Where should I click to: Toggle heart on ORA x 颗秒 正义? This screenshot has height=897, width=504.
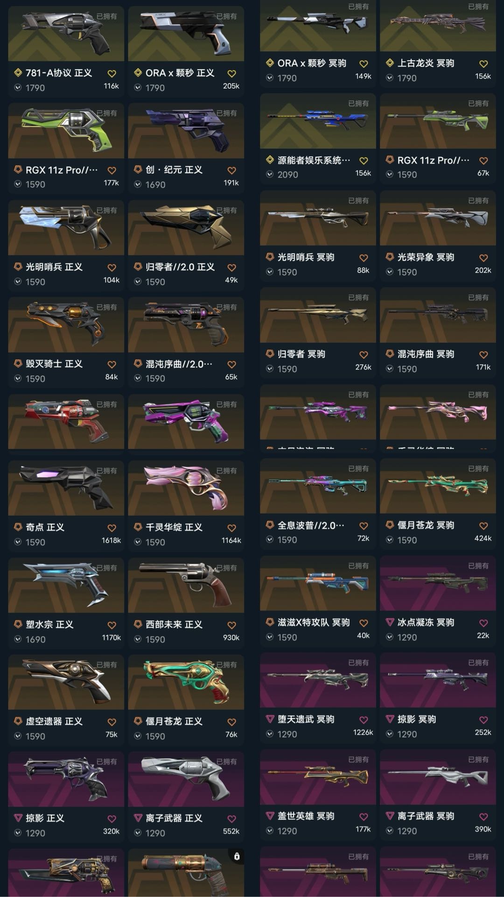click(231, 73)
